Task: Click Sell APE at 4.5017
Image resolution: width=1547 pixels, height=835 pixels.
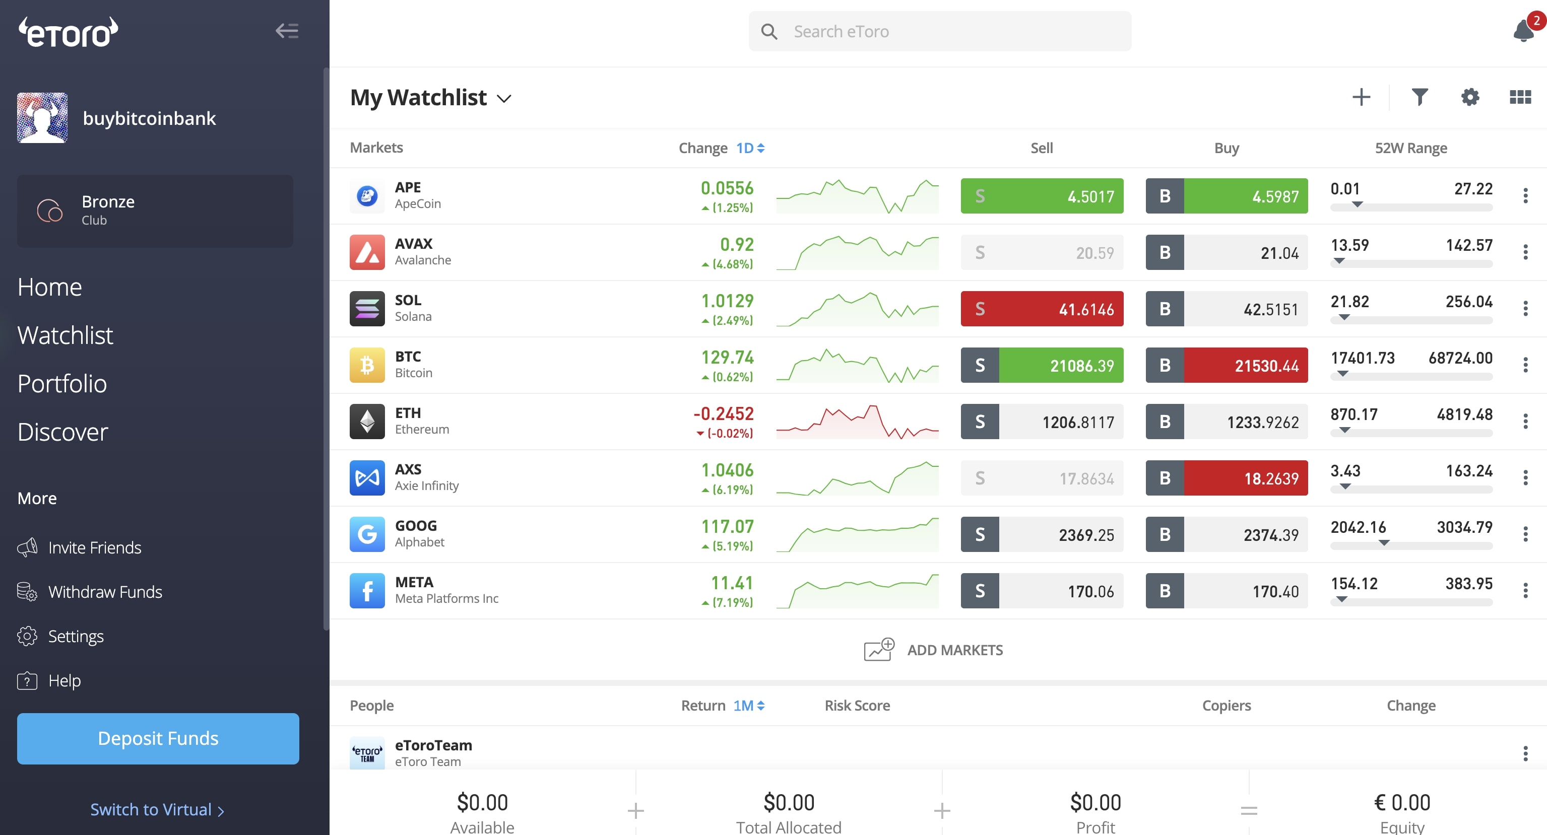Action: coord(1042,196)
